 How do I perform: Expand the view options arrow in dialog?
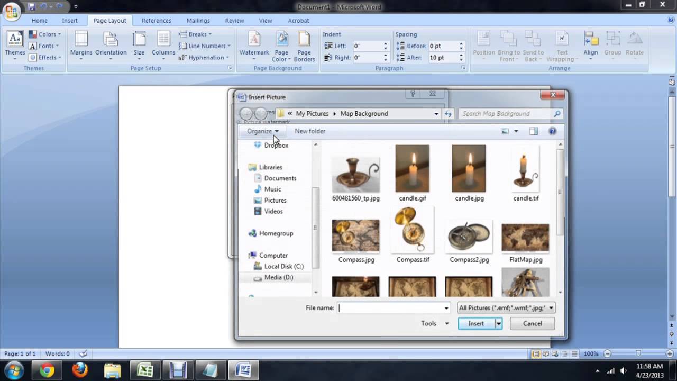(x=516, y=131)
